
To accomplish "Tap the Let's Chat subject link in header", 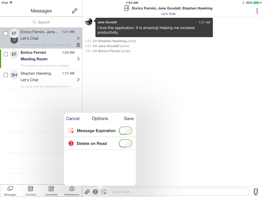I will [x=168, y=14].
